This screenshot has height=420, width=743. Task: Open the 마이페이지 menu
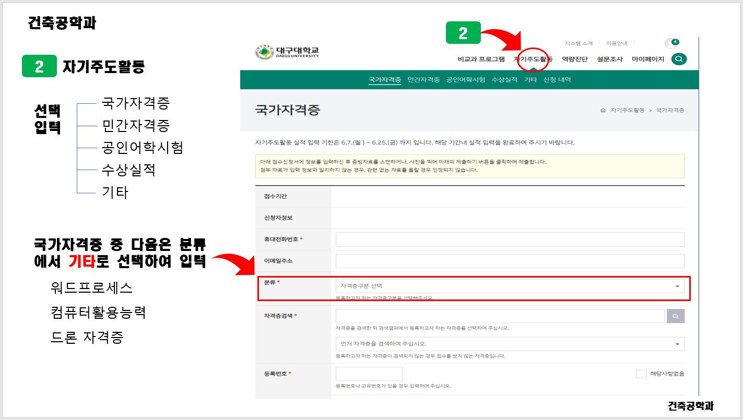pos(647,59)
